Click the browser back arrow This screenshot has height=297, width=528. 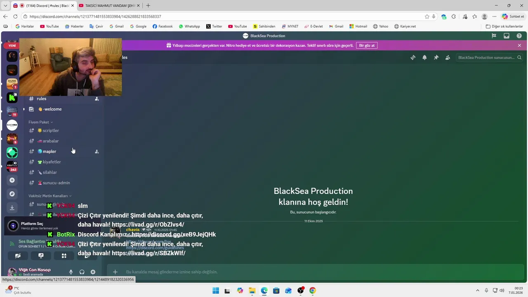tap(5, 16)
